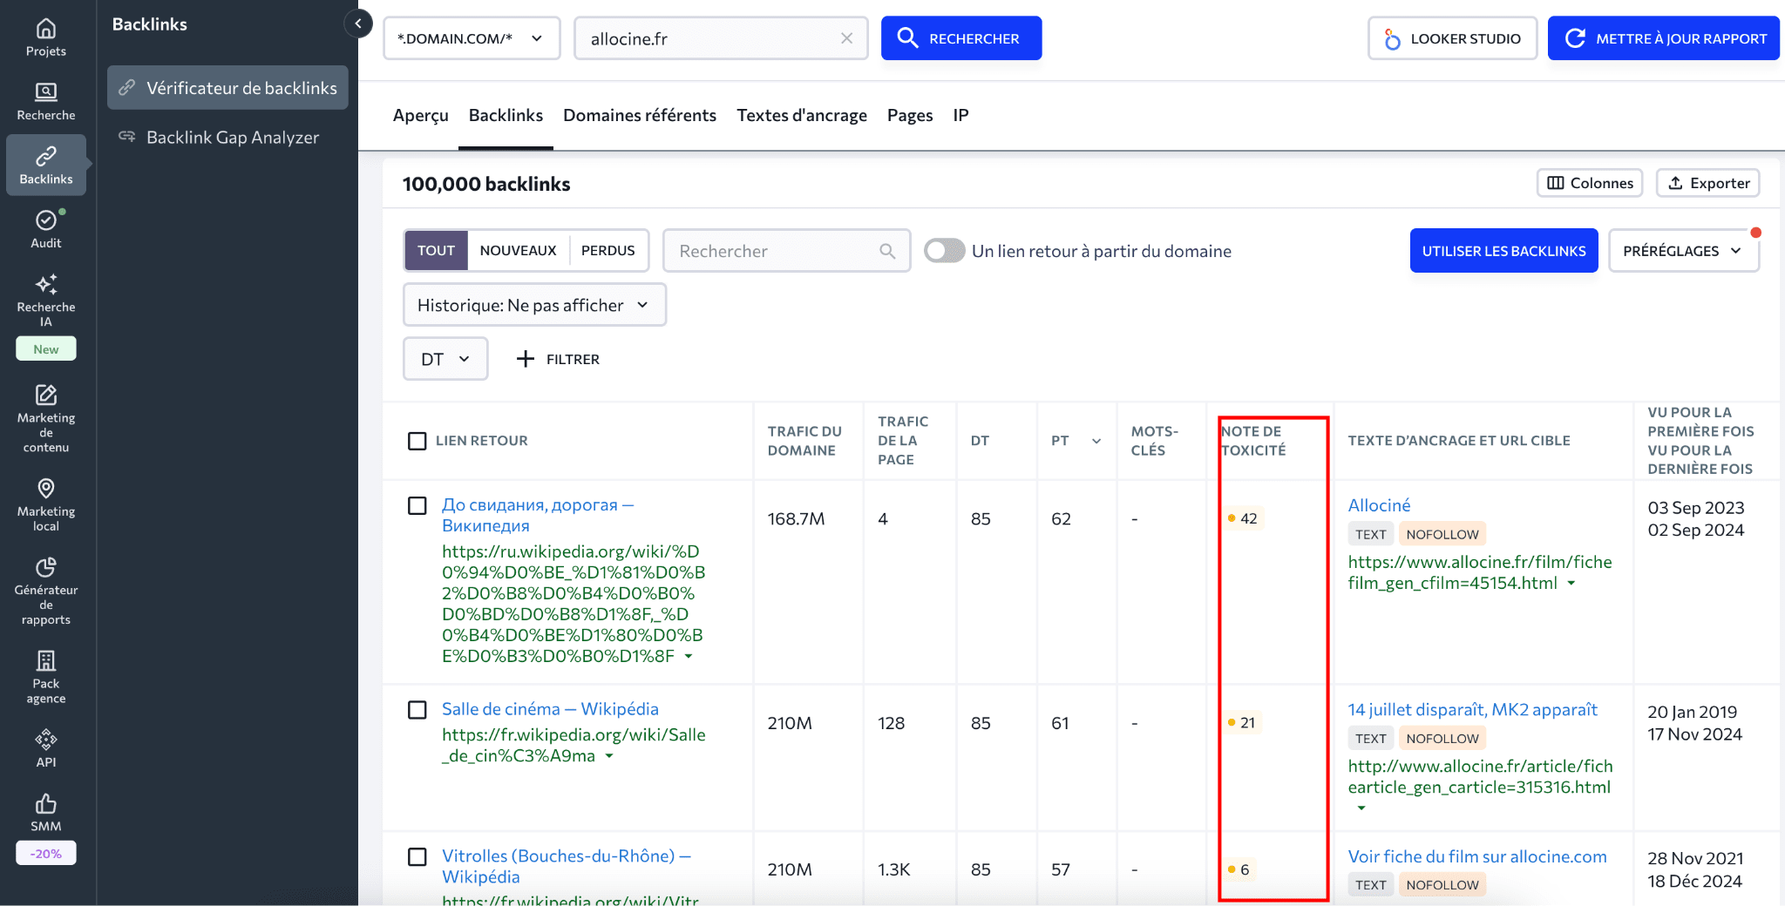Click the Exporter upload icon
The height and width of the screenshot is (906, 1785).
coord(1675,183)
